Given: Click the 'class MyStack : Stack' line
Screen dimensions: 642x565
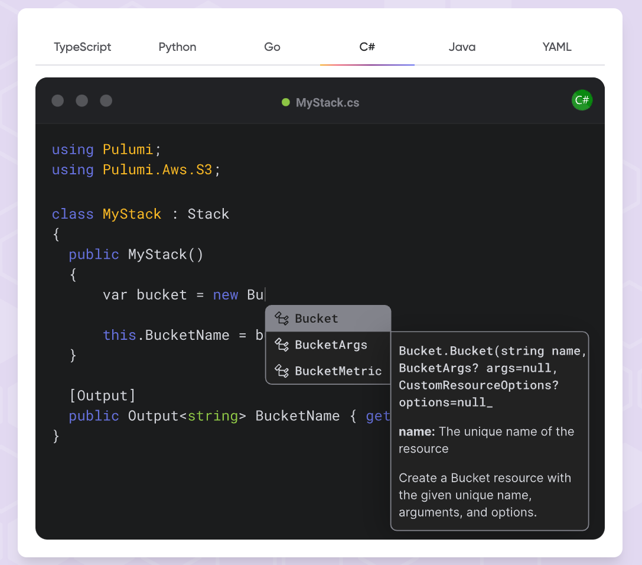Looking at the screenshot, I should point(141,215).
